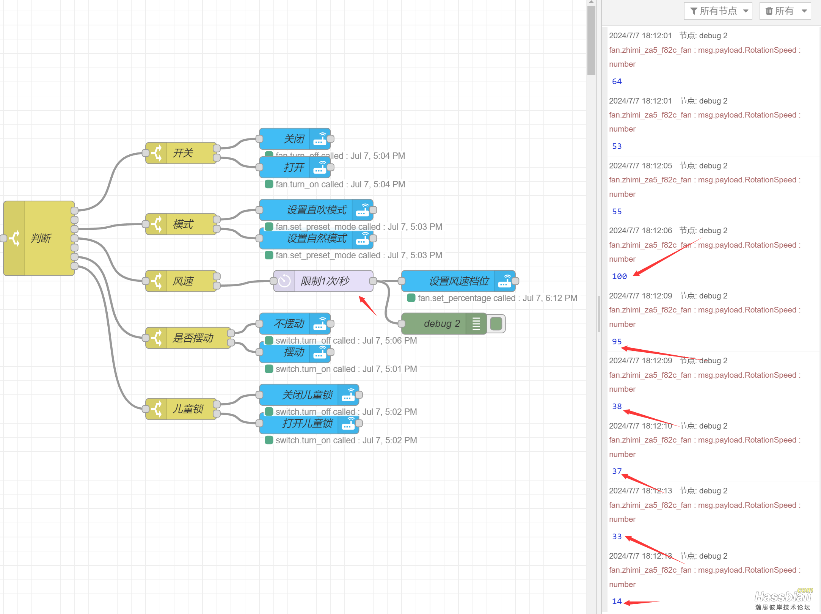Click the switch icon on 开关 node
821x614 pixels.
point(157,153)
